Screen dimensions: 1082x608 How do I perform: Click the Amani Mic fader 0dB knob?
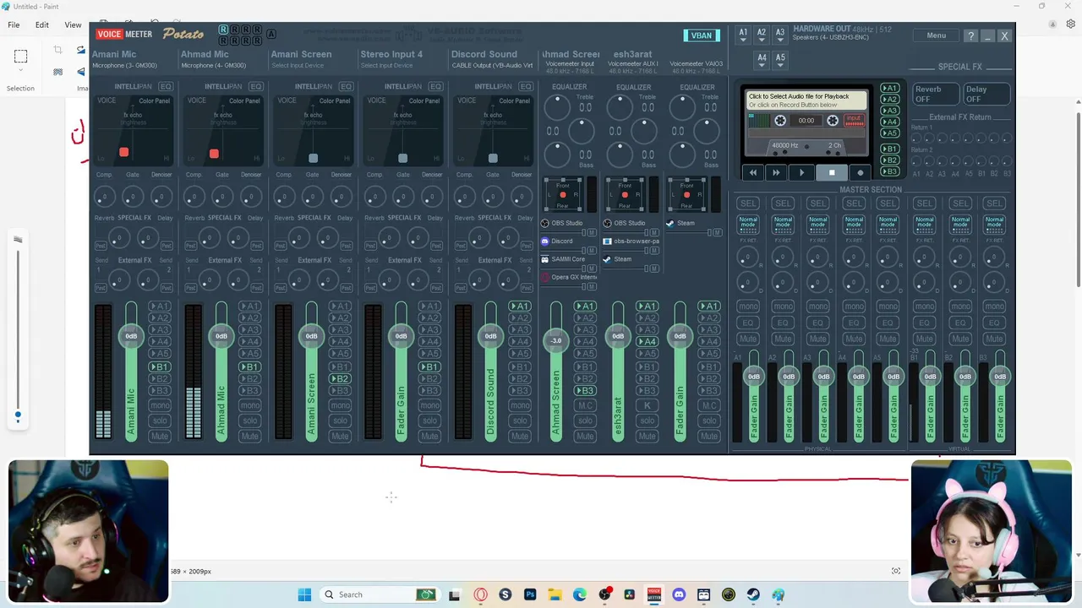(131, 336)
